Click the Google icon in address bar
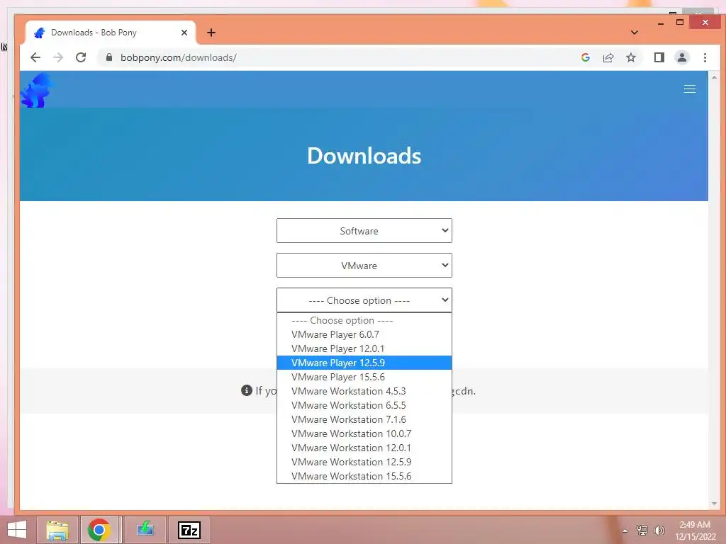The width and height of the screenshot is (726, 544). 585,57
